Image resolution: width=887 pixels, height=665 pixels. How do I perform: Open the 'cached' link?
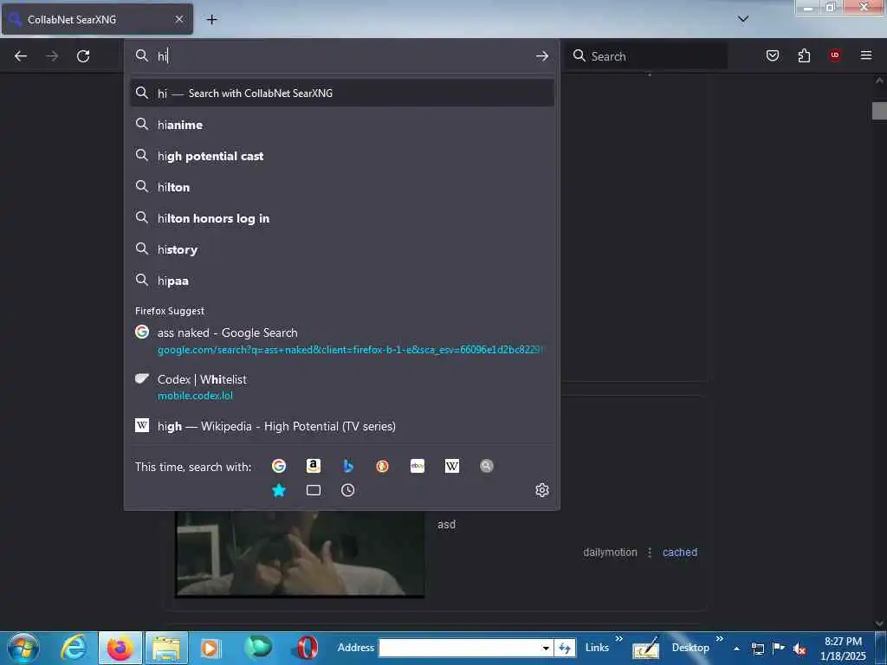point(679,552)
